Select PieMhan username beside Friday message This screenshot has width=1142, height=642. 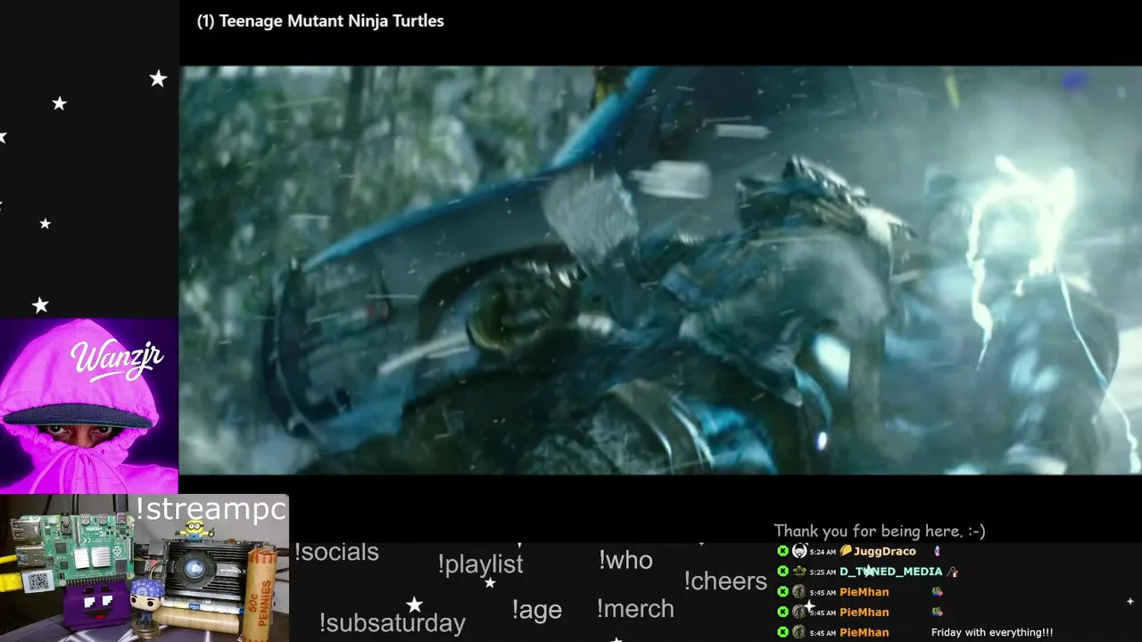(x=864, y=632)
